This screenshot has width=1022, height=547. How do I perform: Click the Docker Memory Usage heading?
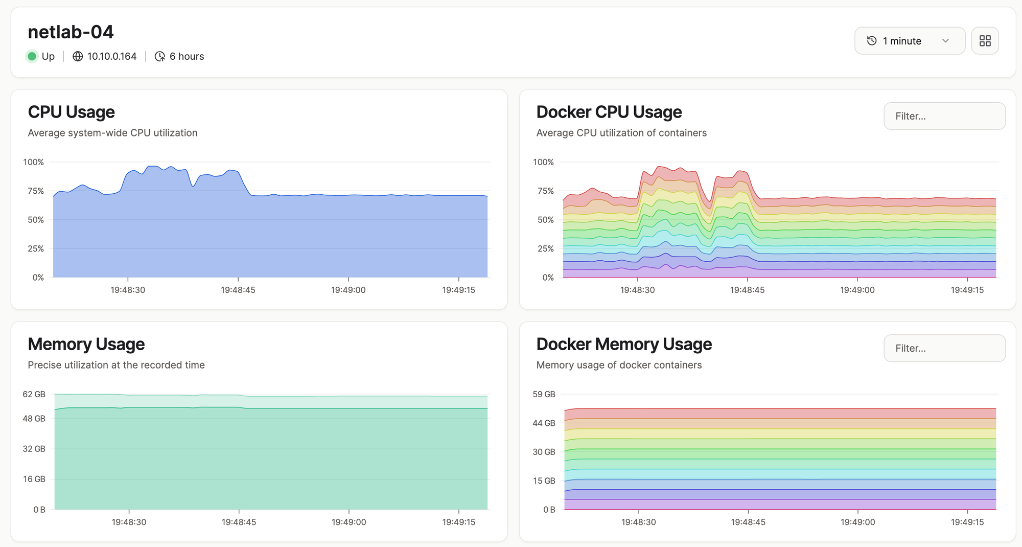point(623,344)
